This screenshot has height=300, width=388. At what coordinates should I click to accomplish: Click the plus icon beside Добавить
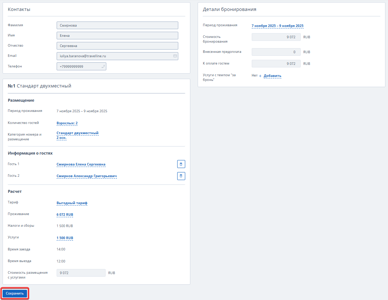tap(260, 76)
